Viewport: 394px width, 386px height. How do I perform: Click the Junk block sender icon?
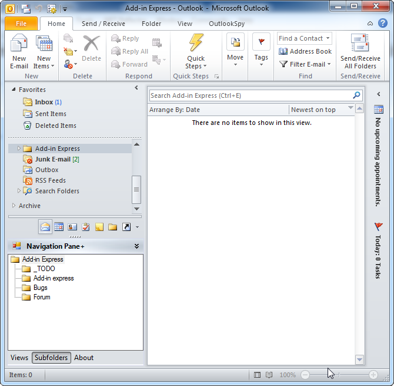click(x=70, y=64)
